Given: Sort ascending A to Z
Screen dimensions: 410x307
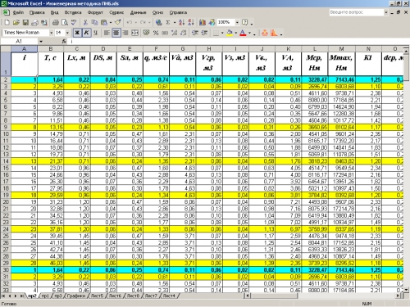Looking at the screenshot, I should pyautogui.click(x=182, y=22).
